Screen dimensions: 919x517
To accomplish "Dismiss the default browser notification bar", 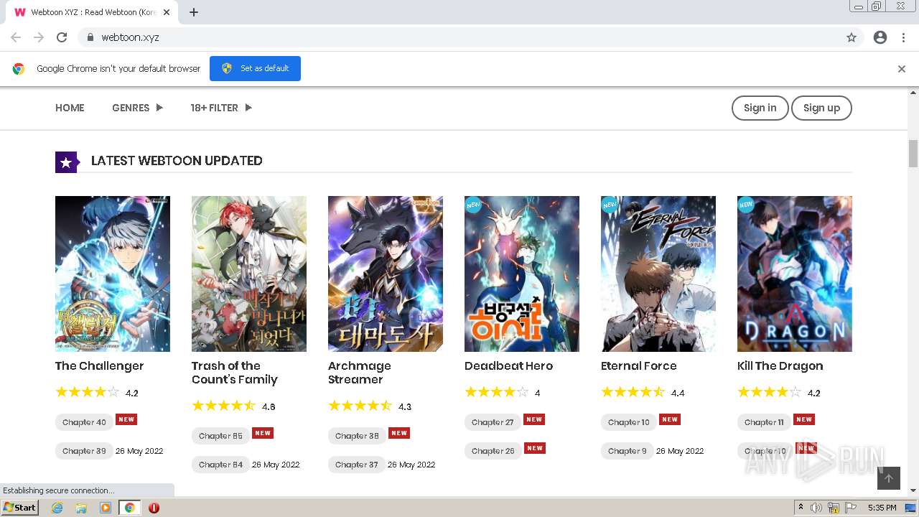I will pos(902,69).
